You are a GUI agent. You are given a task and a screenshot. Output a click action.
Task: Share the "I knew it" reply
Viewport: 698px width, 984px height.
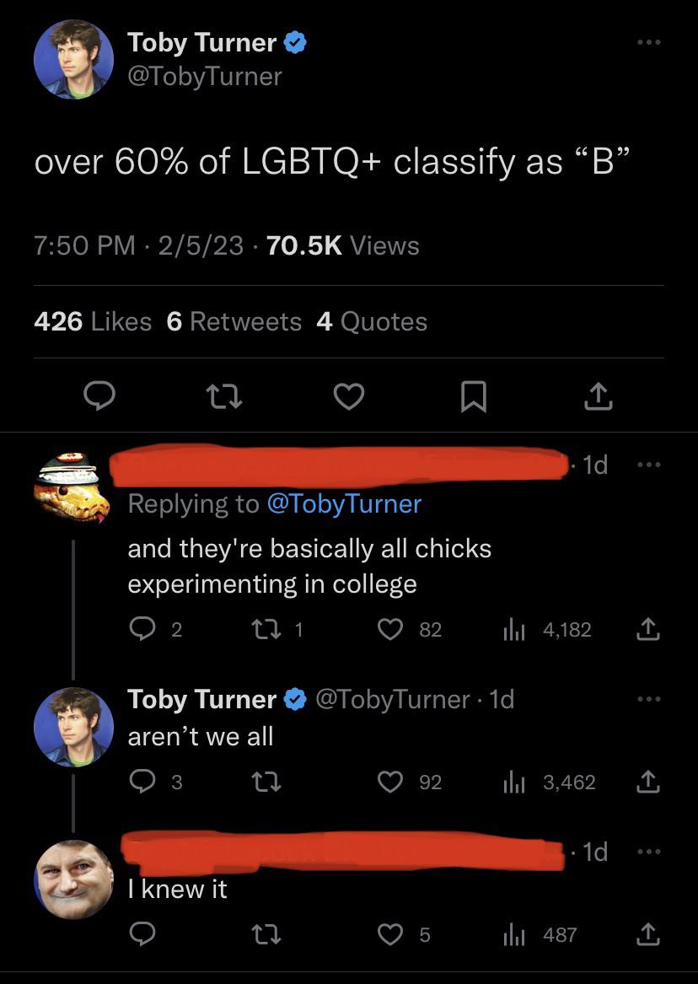[647, 934]
